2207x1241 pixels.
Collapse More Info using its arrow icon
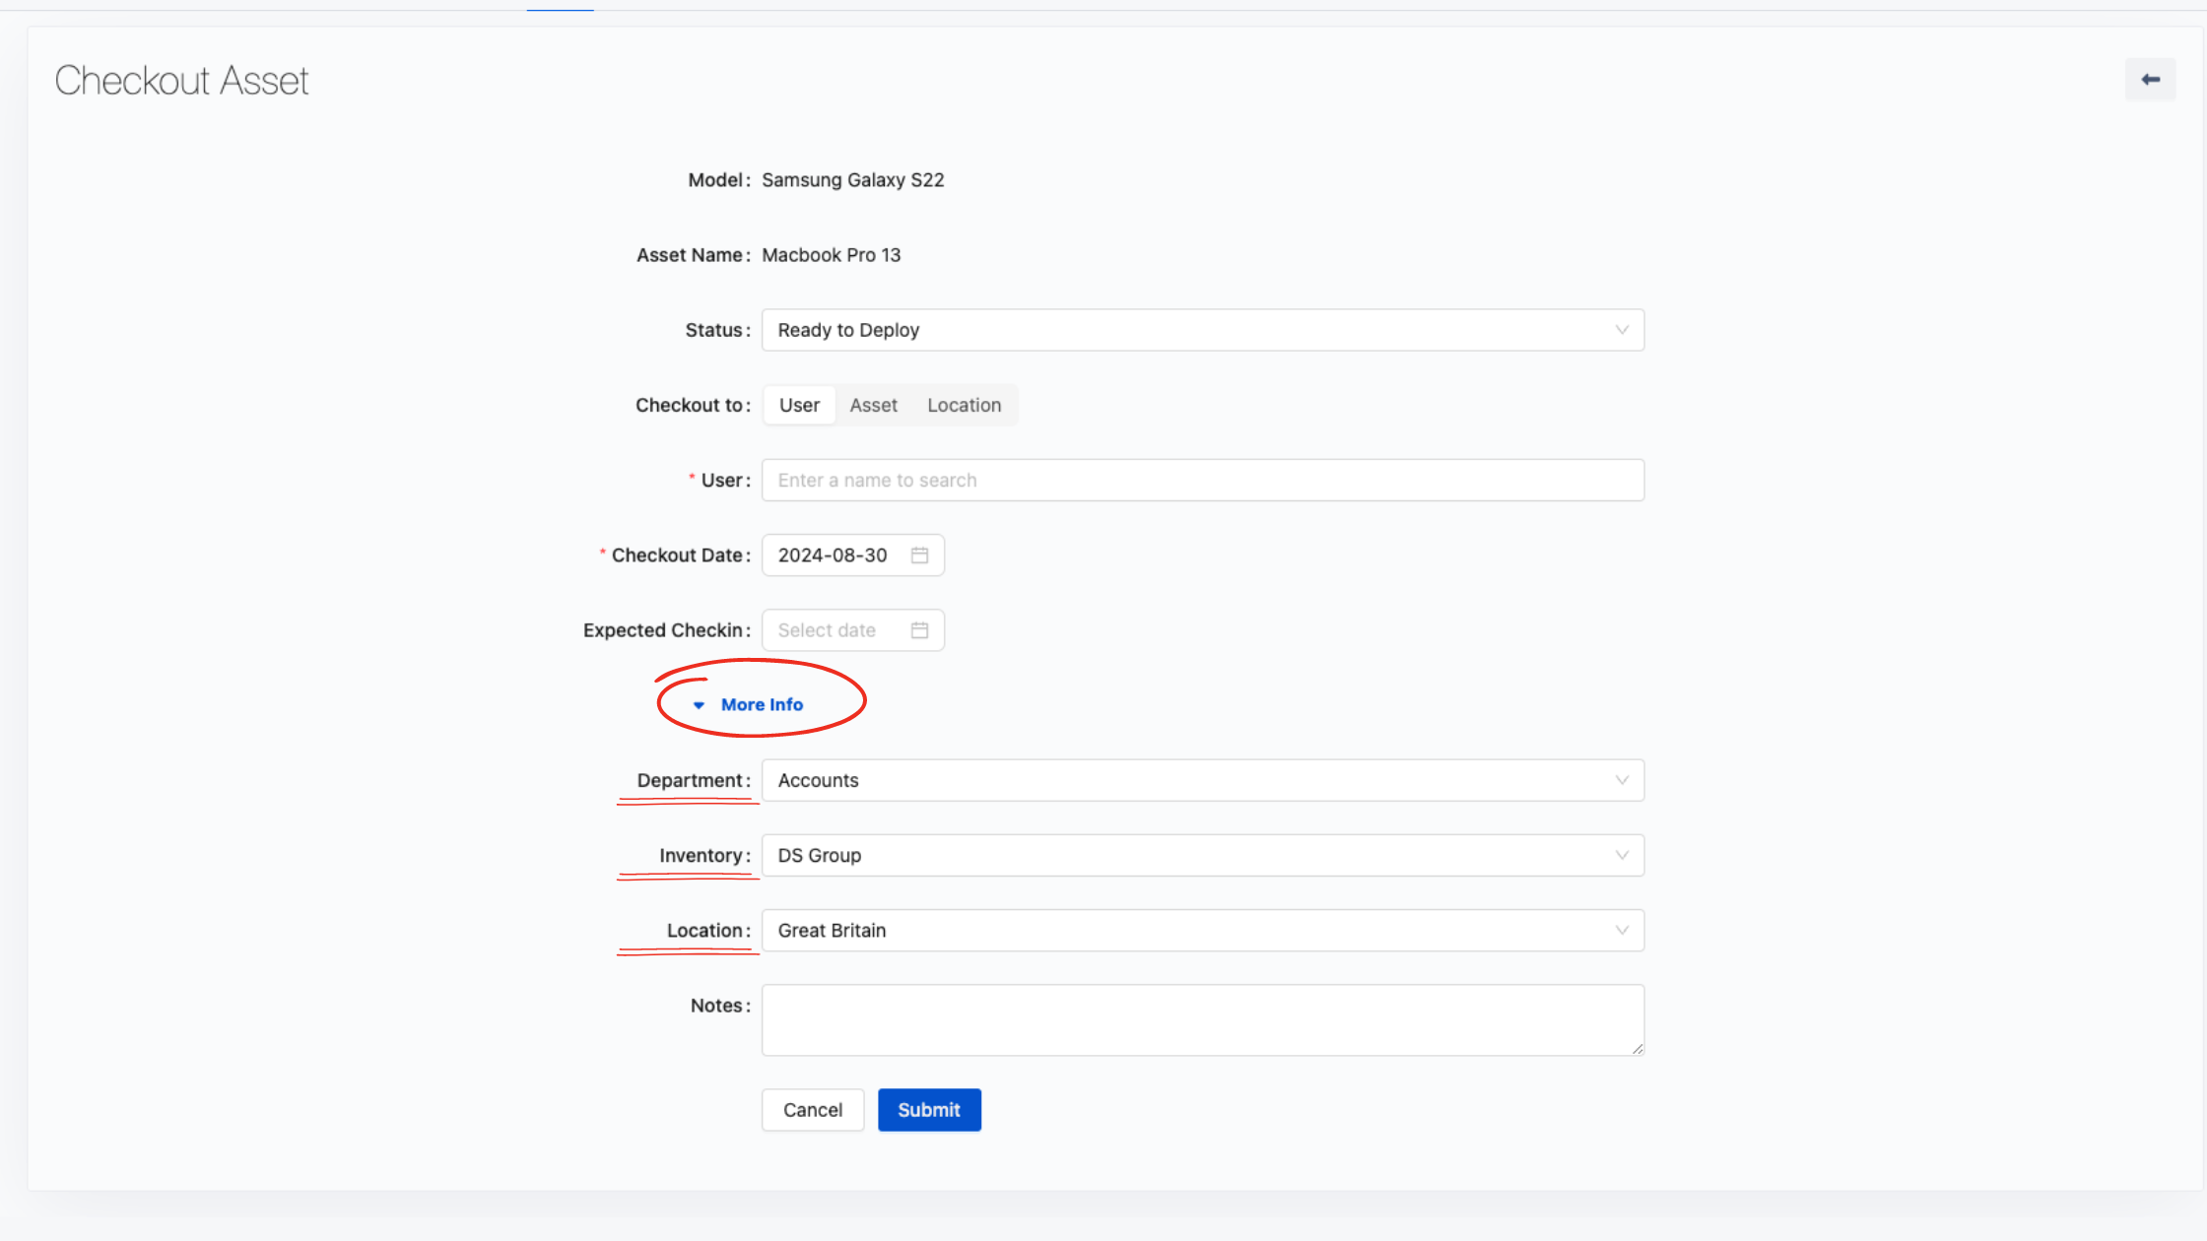(x=700, y=705)
